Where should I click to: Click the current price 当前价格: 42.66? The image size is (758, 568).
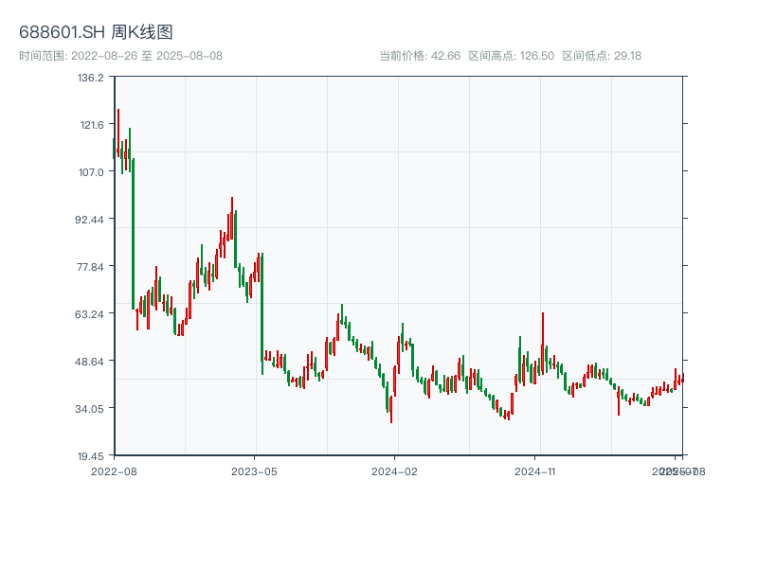(x=420, y=56)
